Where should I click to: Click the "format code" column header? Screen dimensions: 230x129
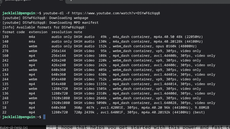click(x=13, y=32)
